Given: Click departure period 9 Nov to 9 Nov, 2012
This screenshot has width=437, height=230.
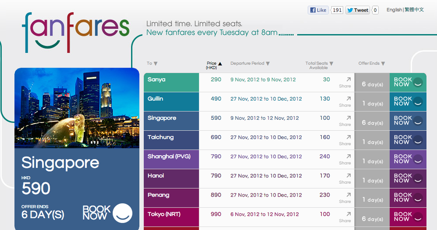Looking at the screenshot, I should pyautogui.click(x=263, y=80).
